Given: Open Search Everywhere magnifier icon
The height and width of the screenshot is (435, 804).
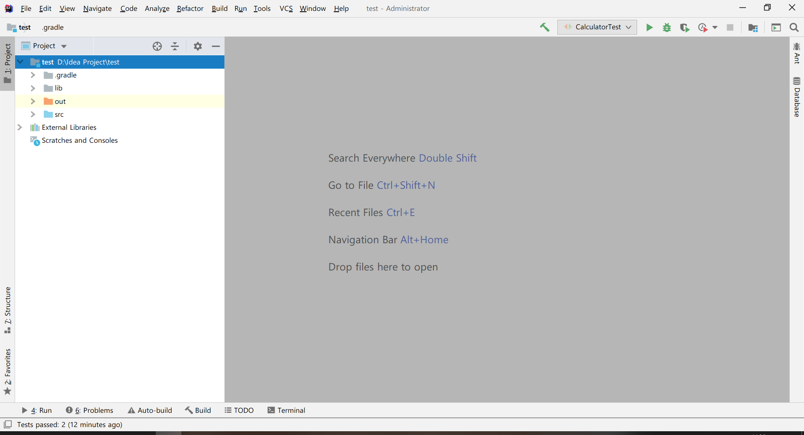Looking at the screenshot, I should click(794, 27).
